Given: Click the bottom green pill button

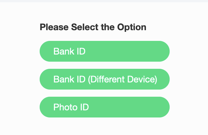Looking at the screenshot, I should 105,107.
